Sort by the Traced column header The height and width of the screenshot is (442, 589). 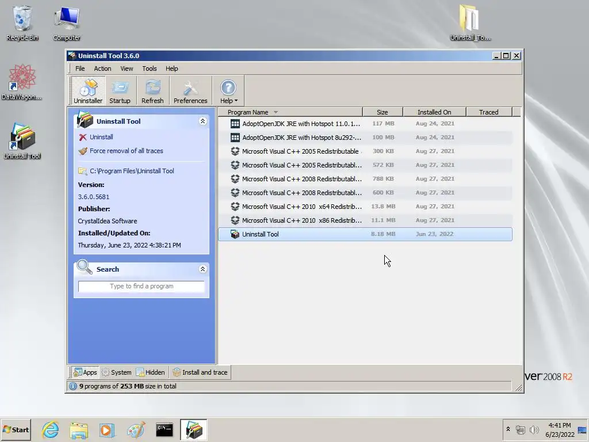tap(489, 112)
